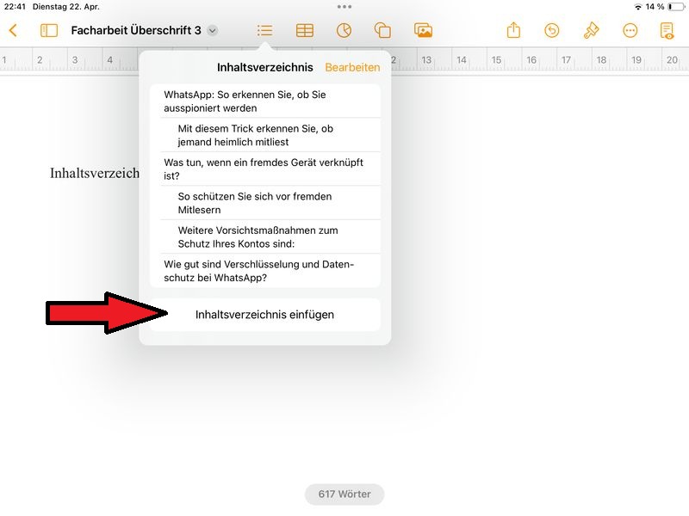
Task: Select entry 'WhatsApp: So erkennen Sie, ob Sie ausspioniert werden'
Action: pos(265,101)
